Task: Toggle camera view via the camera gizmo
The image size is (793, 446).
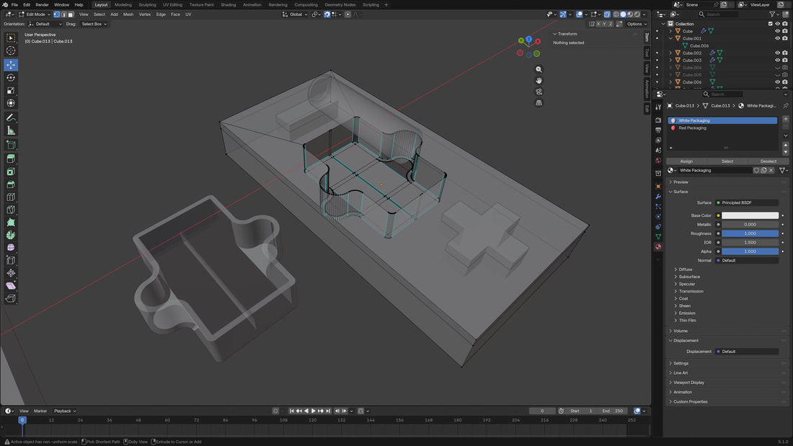Action: tap(539, 92)
